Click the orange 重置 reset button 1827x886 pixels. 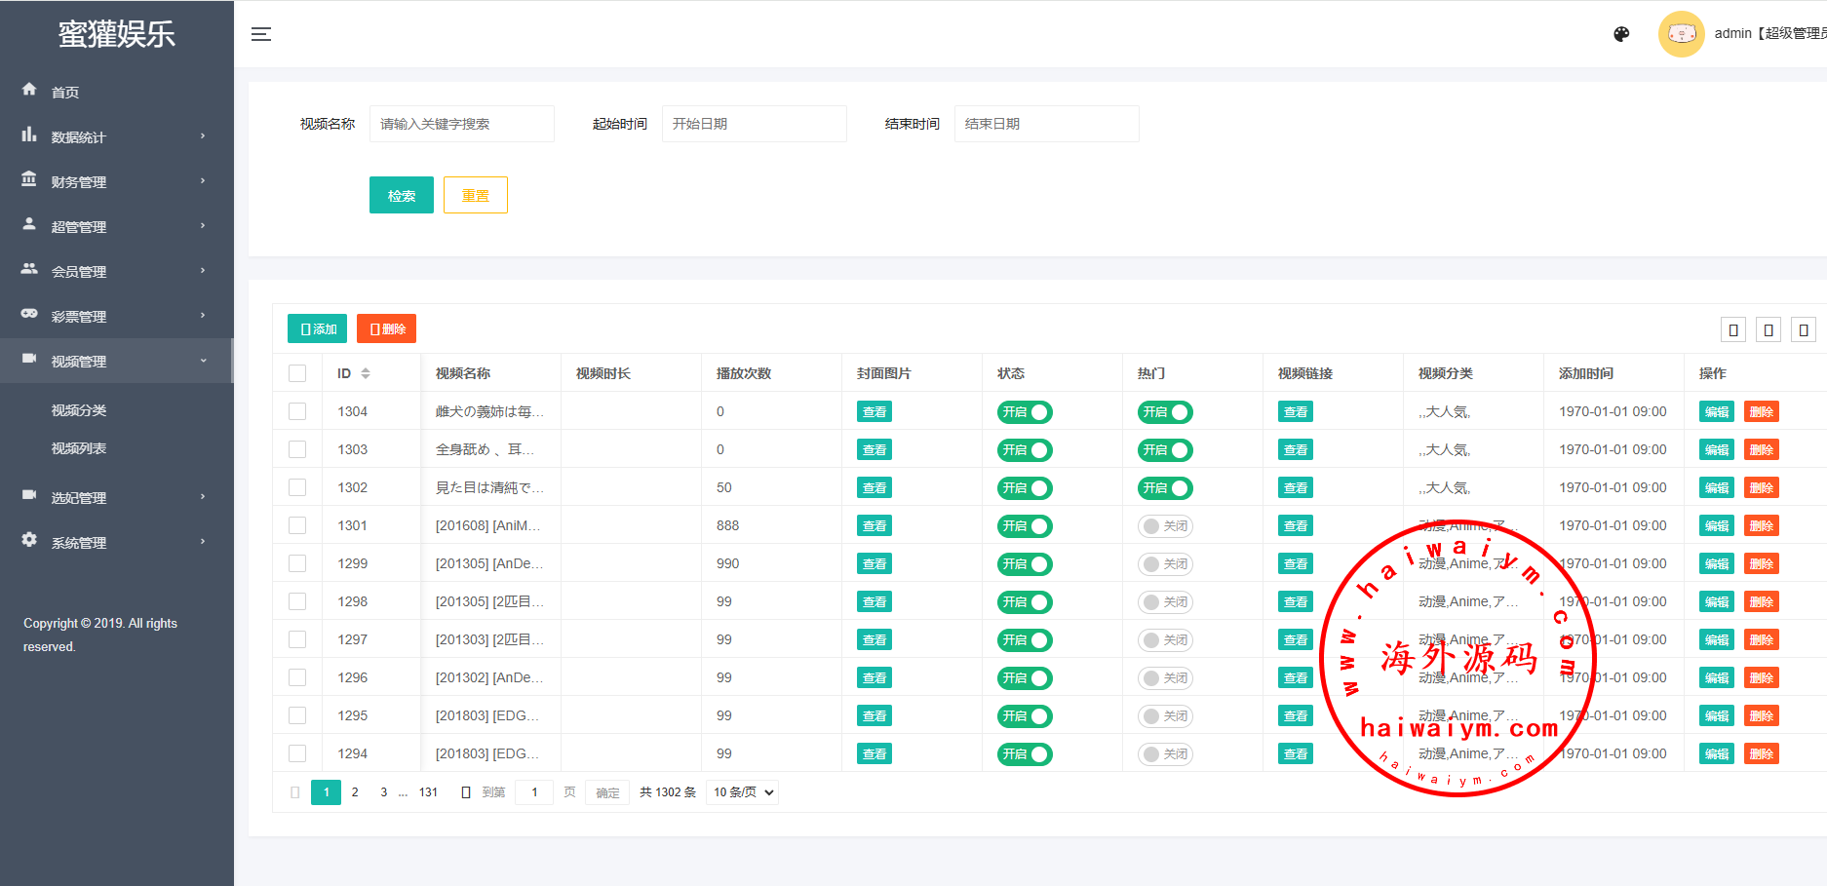click(x=475, y=195)
